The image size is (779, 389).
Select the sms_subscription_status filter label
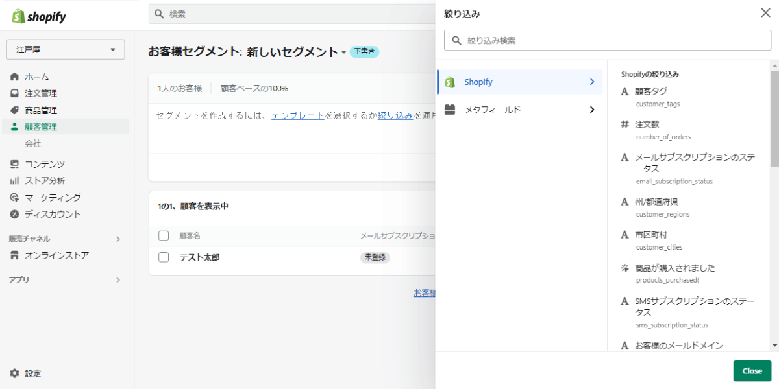pos(672,325)
